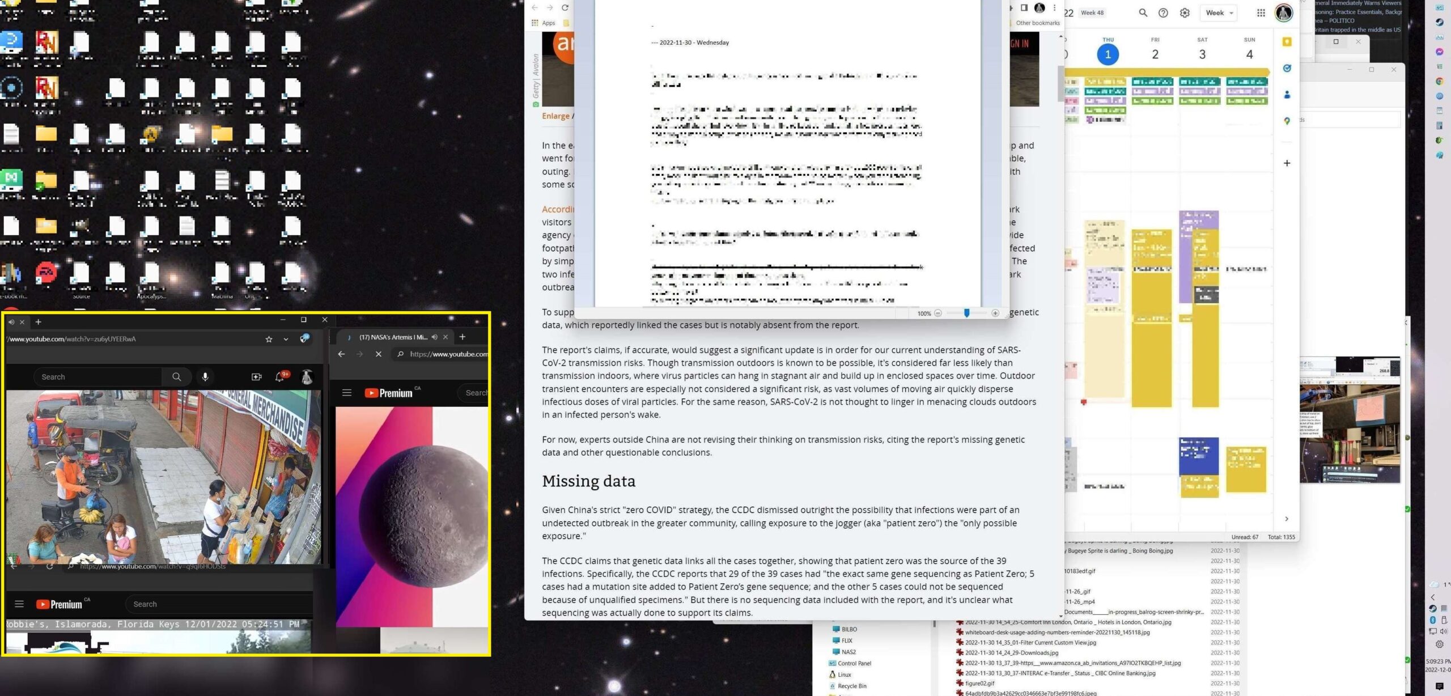
Task: Open Google Keep side panel icon
Action: pyautogui.click(x=1287, y=42)
